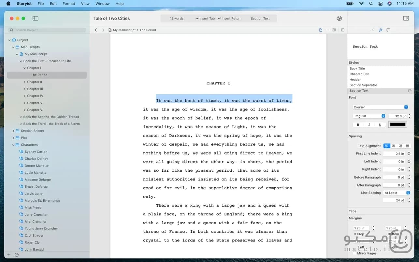Open the Help menu
Image resolution: width=419 pixels, height=262 pixels.
point(120,4)
